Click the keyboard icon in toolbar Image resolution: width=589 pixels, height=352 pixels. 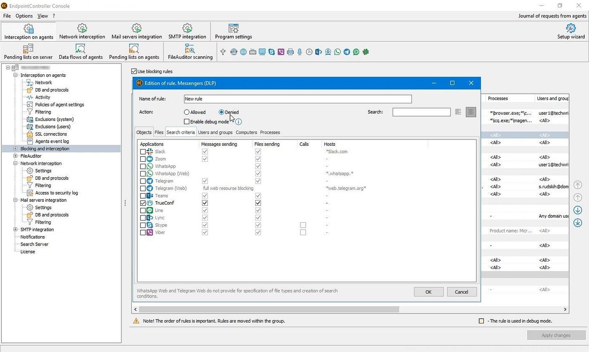coord(253,52)
